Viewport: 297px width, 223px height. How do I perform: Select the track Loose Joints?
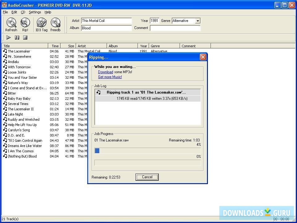coord(17,72)
